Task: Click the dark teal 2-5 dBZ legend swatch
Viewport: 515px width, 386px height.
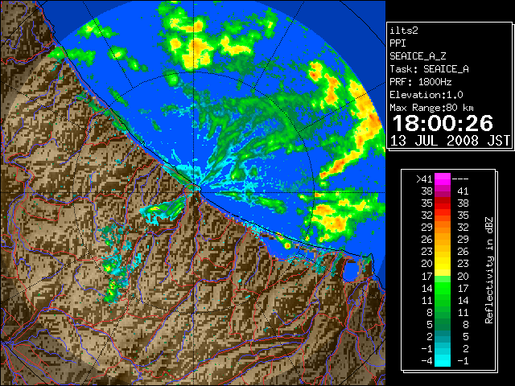Action: click(x=443, y=336)
